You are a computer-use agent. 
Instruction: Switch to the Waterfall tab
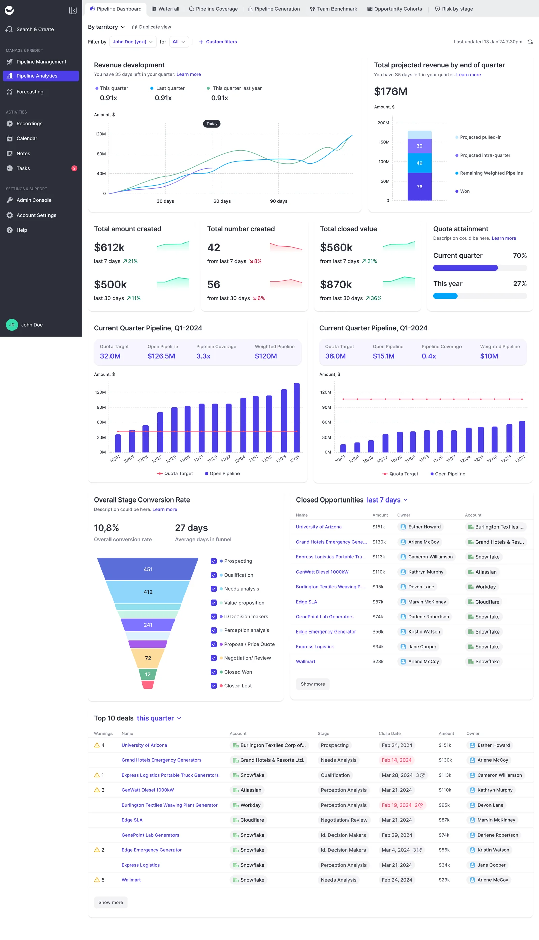coord(165,9)
